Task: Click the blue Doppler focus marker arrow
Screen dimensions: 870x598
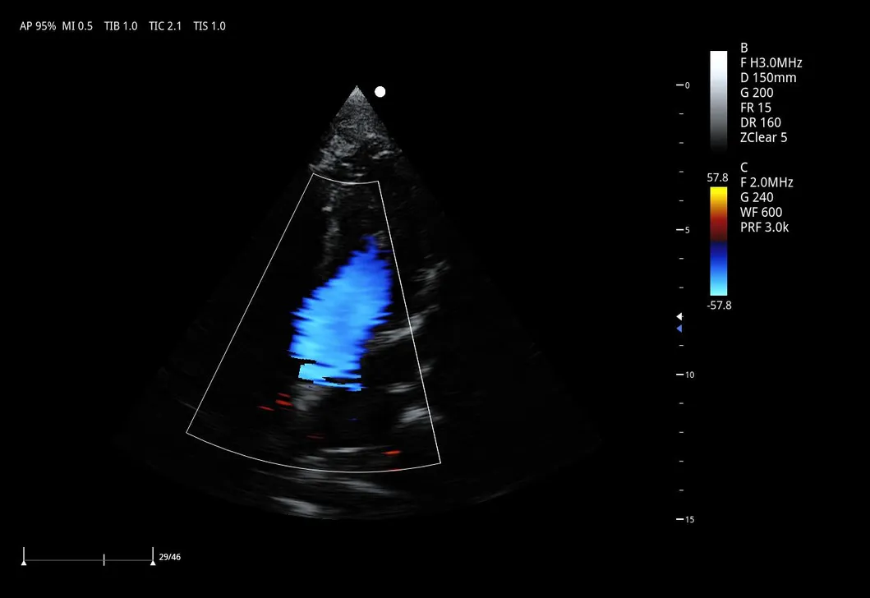Action: [679, 329]
